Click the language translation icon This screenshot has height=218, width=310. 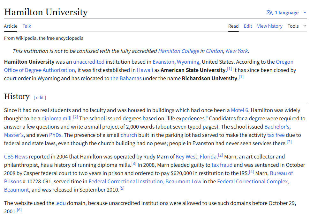pos(270,13)
